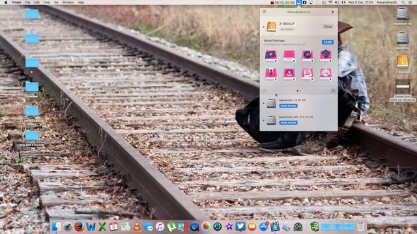Select Macintosh HD drive on the desktop
This screenshot has width=417, height=234.
(x=403, y=14)
